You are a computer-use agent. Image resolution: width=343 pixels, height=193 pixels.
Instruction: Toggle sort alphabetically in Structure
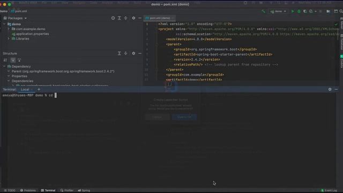pyautogui.click(x=5, y=60)
